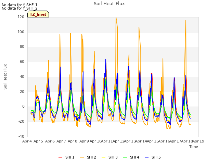Click the -20 y-axis tick label

(21, 122)
